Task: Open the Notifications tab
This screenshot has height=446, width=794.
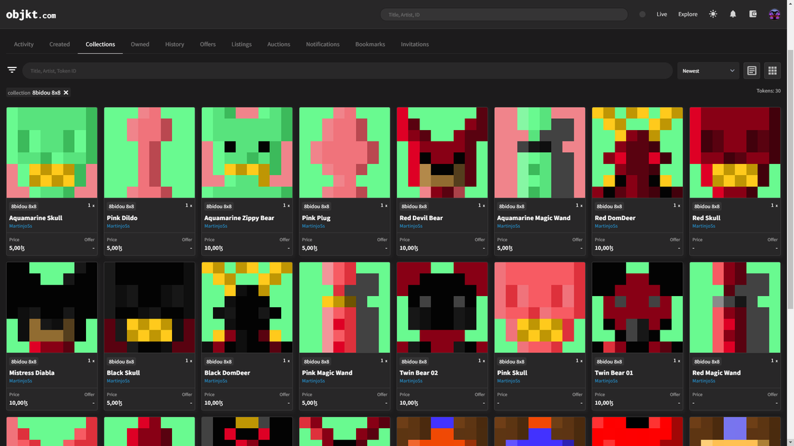Action: pos(323,44)
